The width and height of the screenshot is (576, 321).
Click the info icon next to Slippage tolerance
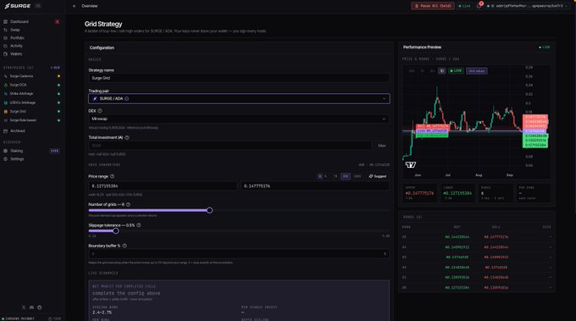[138, 225]
